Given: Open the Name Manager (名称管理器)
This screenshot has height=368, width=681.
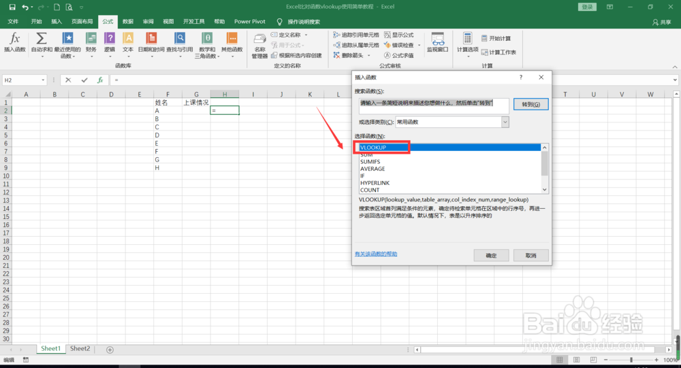Looking at the screenshot, I should (x=259, y=46).
